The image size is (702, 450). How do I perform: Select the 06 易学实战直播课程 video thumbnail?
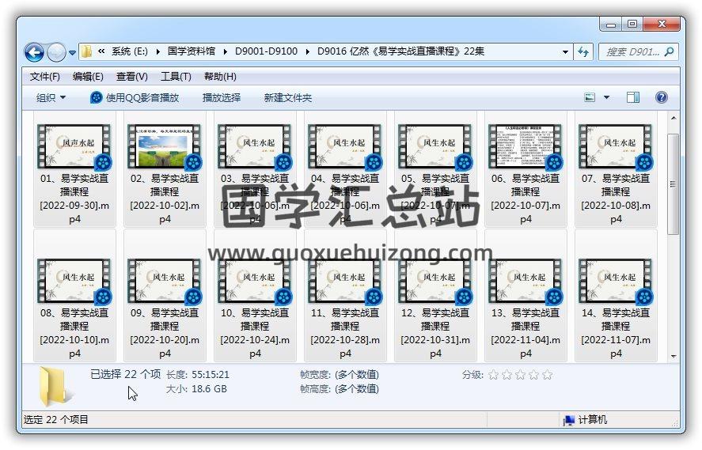[x=526, y=147]
